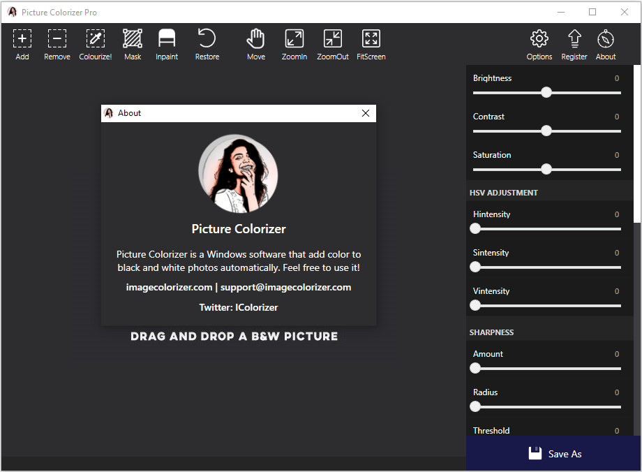Click the Register upload icon
Image resolution: width=642 pixels, height=472 pixels.
tap(574, 39)
